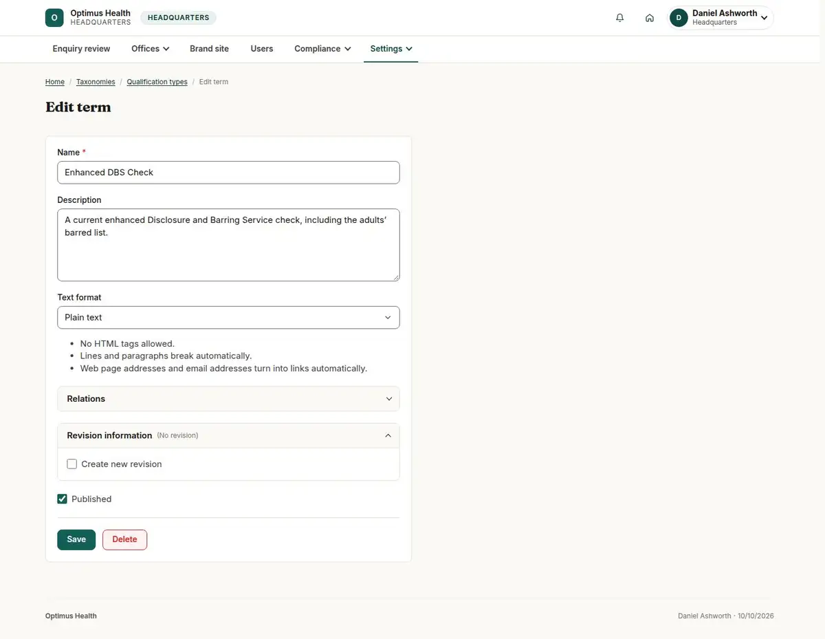Open the Compliance menu
Image resolution: width=825 pixels, height=639 pixels.
click(322, 49)
